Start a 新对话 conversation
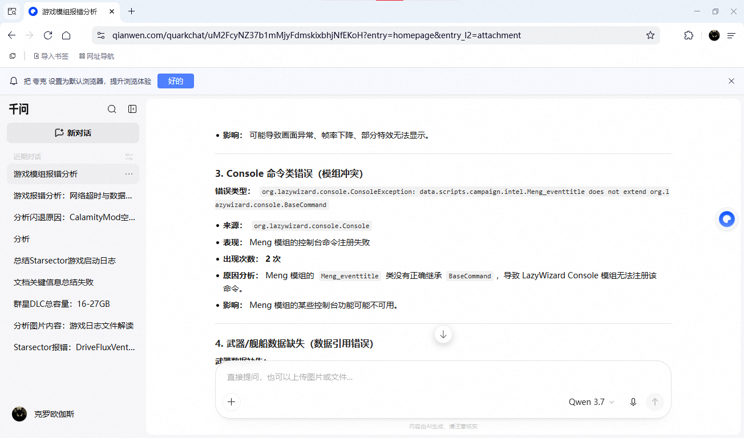The image size is (744, 438). pyautogui.click(x=73, y=133)
